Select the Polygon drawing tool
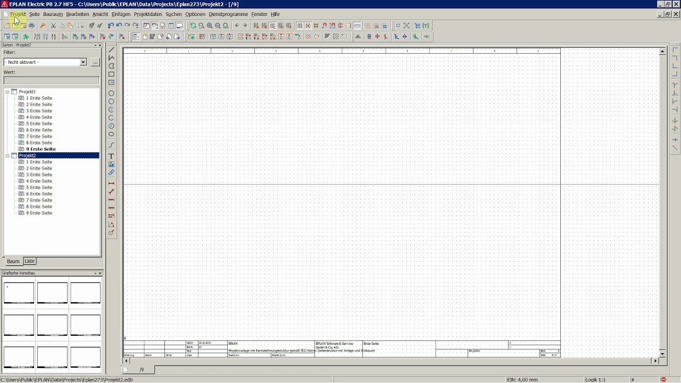 111,66
